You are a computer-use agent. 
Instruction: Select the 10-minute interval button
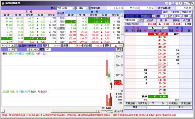click(x=34, y=50)
